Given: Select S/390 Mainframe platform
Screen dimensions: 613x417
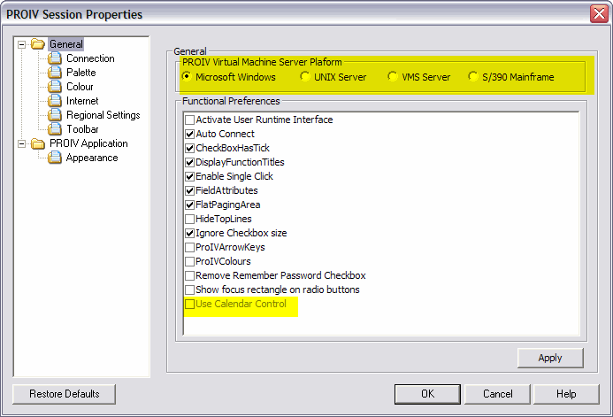Looking at the screenshot, I should pyautogui.click(x=473, y=77).
